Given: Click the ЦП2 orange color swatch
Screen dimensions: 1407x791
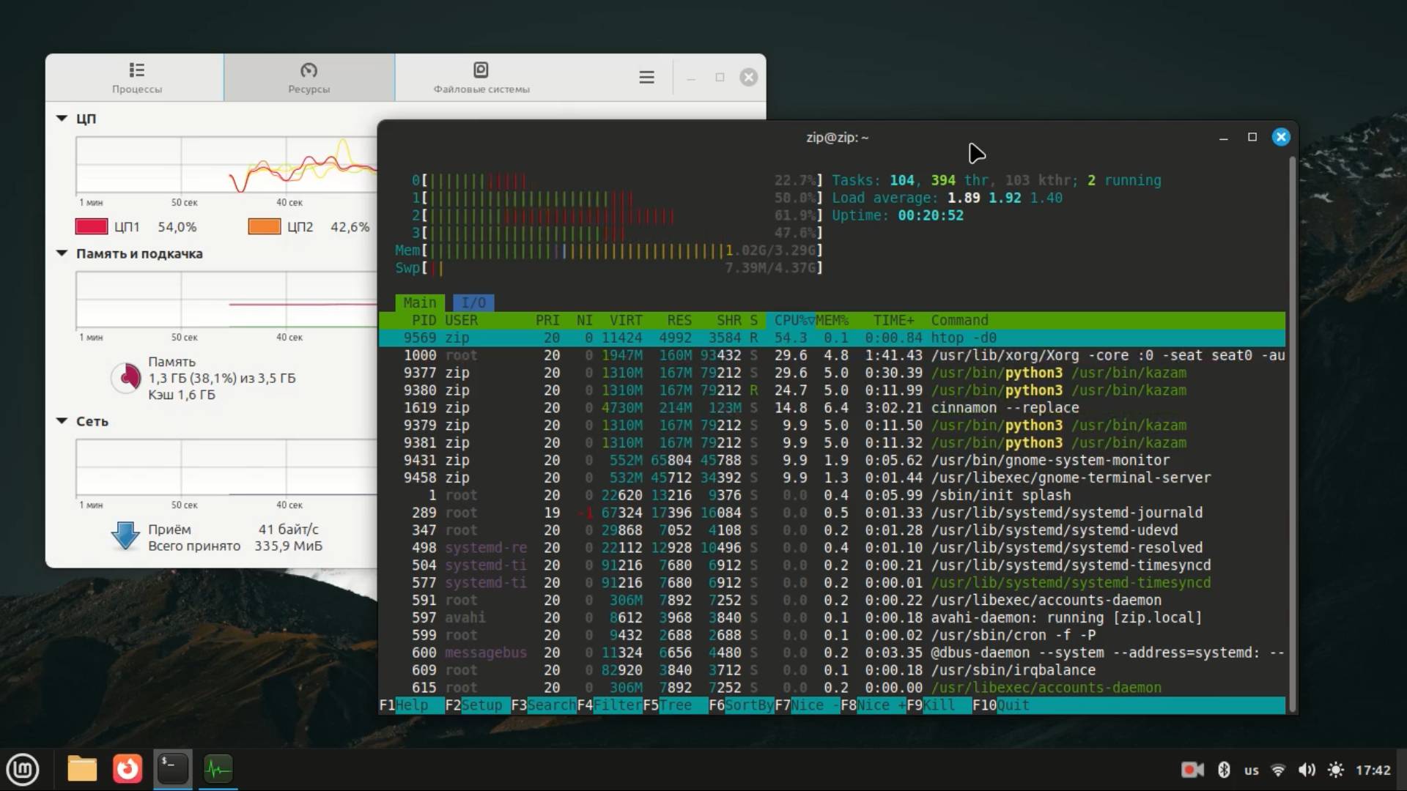Looking at the screenshot, I should click(x=265, y=226).
